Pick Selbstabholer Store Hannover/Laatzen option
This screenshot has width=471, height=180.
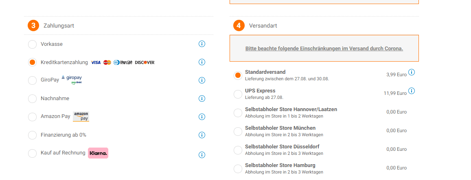coord(238,113)
